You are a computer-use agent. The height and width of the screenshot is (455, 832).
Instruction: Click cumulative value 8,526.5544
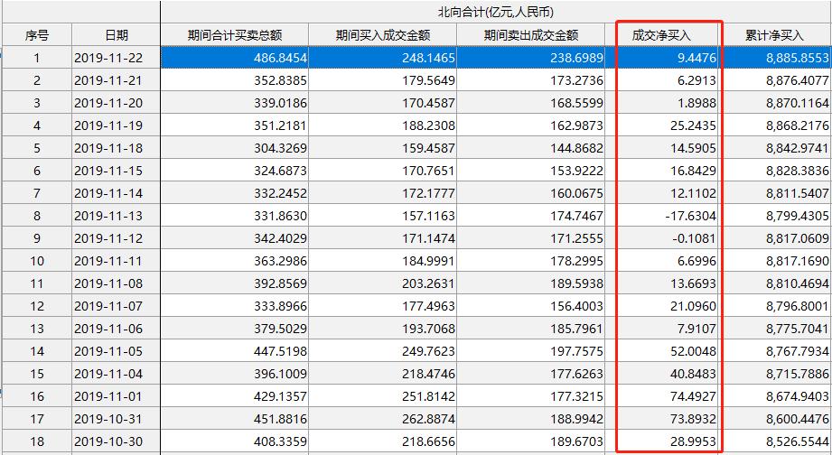(774, 441)
